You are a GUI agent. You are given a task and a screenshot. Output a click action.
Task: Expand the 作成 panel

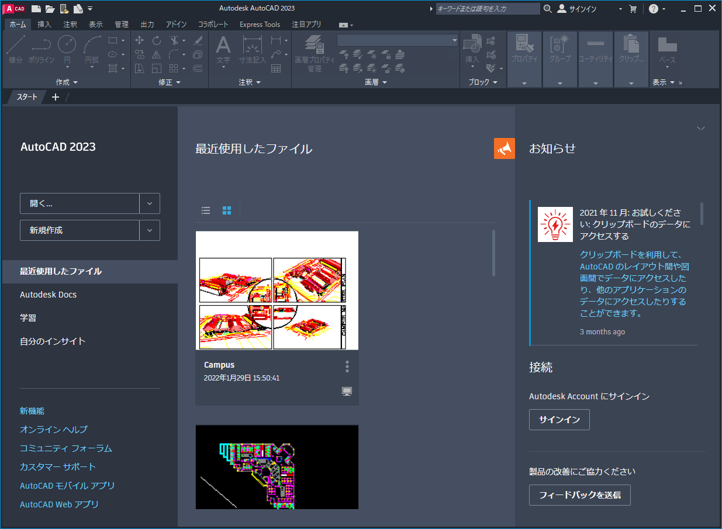click(67, 82)
